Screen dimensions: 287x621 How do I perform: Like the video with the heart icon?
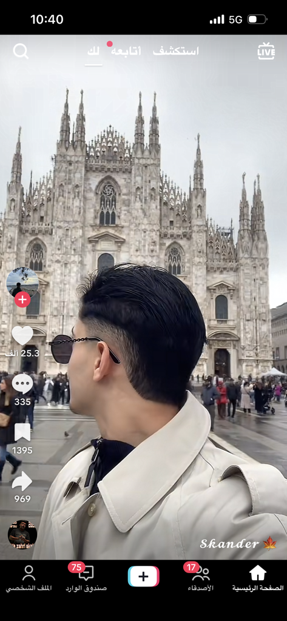22,335
